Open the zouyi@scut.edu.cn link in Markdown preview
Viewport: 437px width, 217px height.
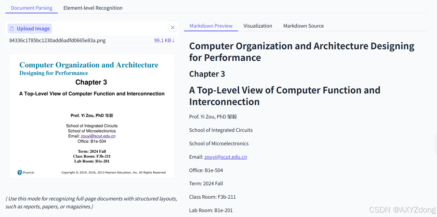(226, 157)
